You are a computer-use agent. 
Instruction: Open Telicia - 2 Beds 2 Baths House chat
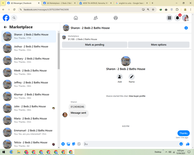tap(29, 144)
